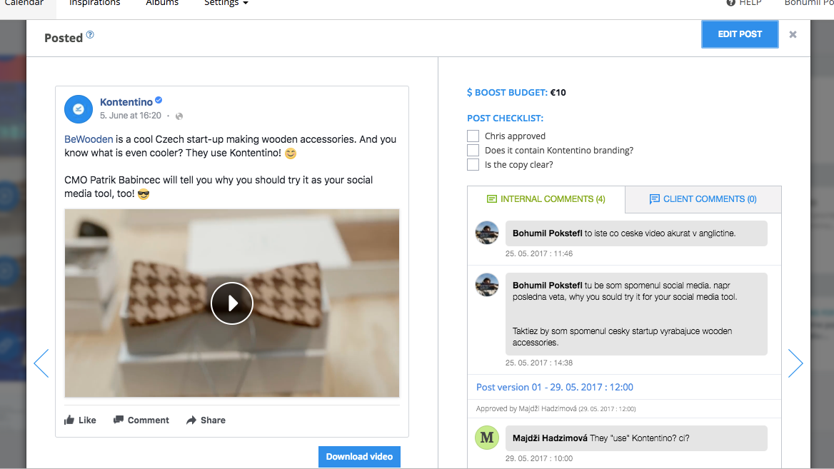Check the 'Is the copy clear?' checkbox

473,165
